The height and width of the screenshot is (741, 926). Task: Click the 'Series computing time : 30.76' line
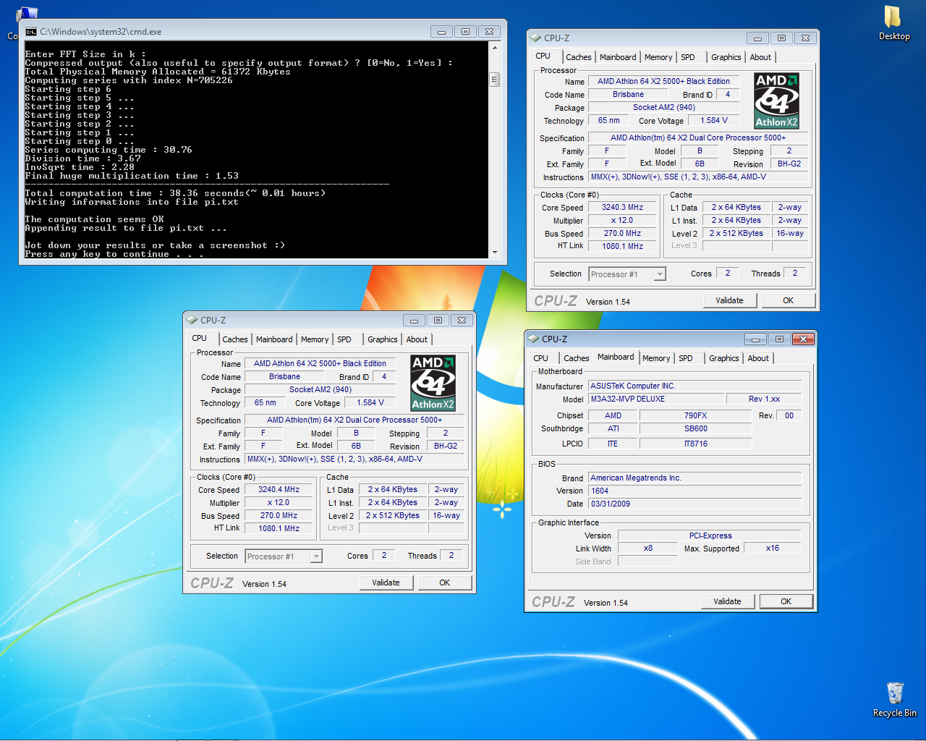click(109, 150)
